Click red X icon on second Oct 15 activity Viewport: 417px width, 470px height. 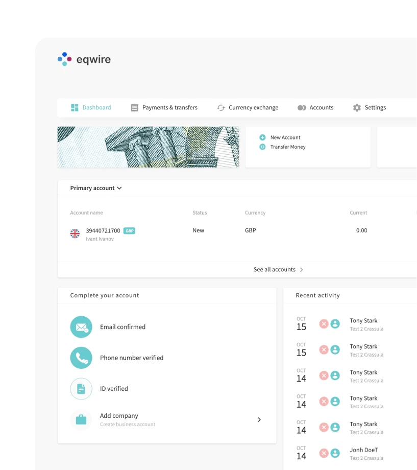point(324,349)
